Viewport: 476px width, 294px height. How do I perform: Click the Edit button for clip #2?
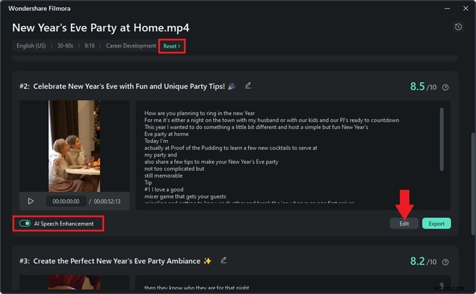[404, 224]
